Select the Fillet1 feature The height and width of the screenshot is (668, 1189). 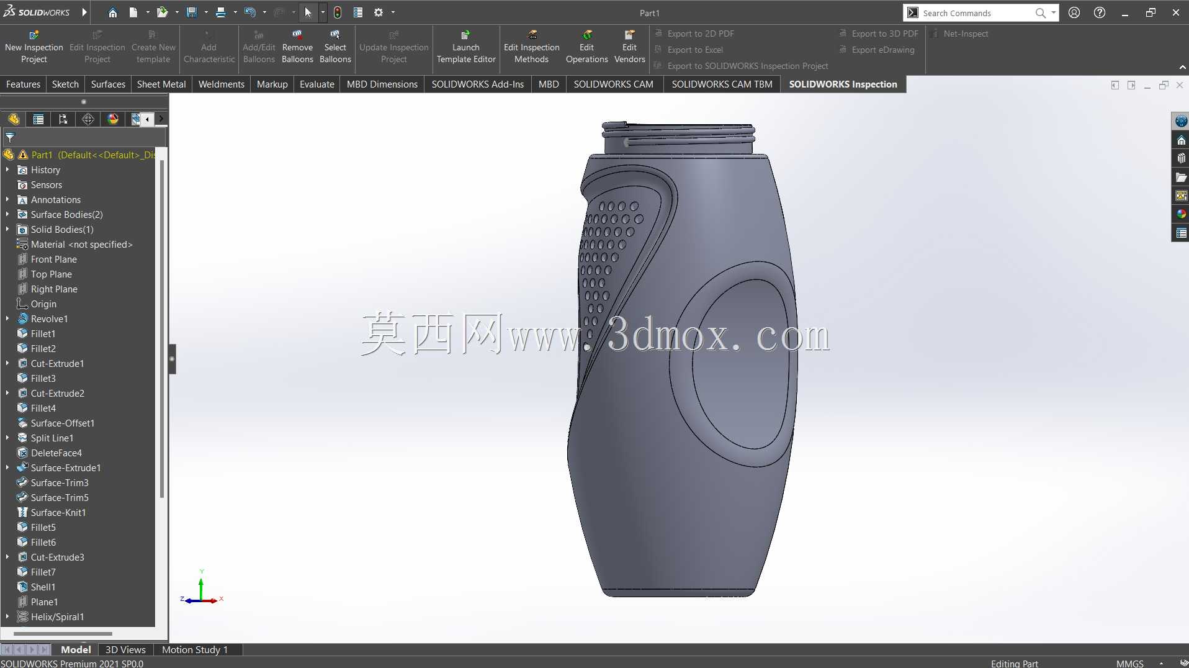tap(43, 333)
